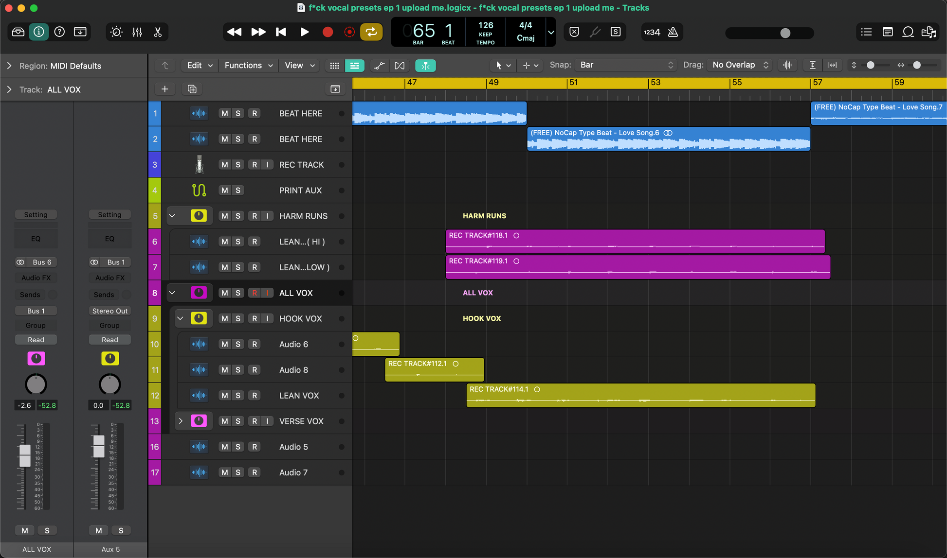Open the Note Pads icon
This screenshot has height=558, width=947.
(x=887, y=32)
